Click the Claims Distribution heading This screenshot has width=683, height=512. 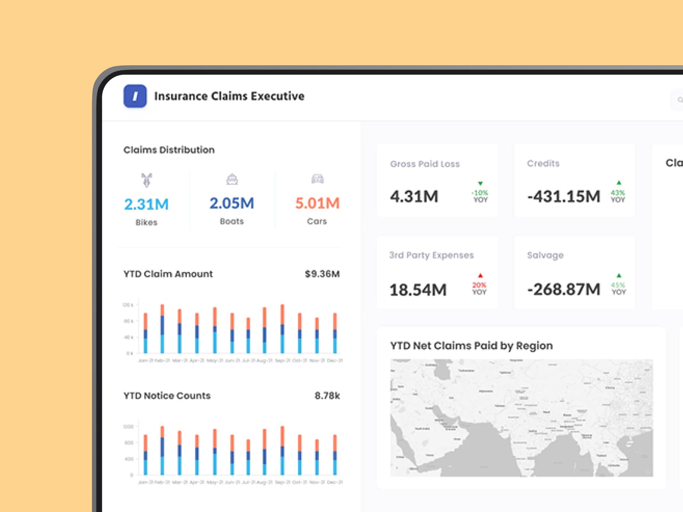(x=169, y=150)
